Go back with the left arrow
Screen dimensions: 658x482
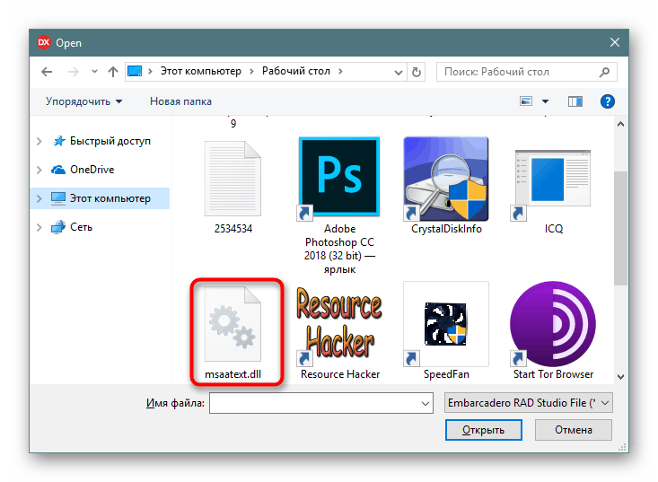(47, 72)
